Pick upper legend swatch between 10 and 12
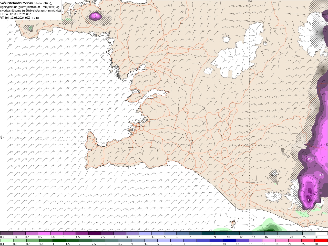 (x=233, y=233)
